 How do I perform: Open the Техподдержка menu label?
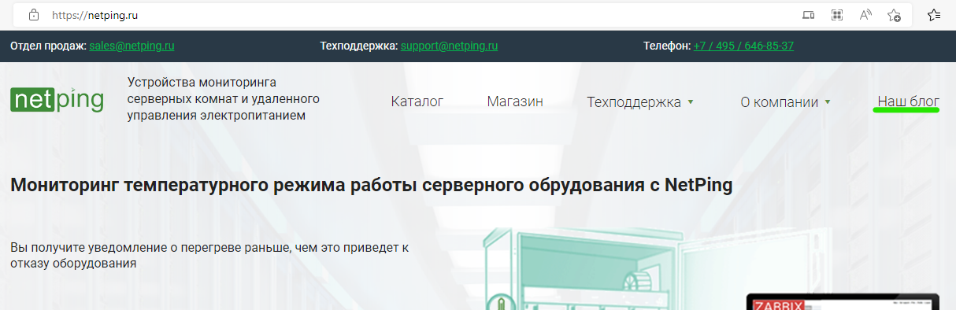pos(634,102)
